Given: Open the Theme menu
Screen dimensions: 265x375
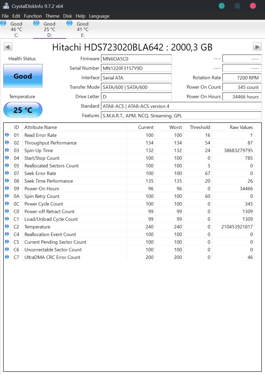Looking at the screenshot, I should (x=52, y=16).
